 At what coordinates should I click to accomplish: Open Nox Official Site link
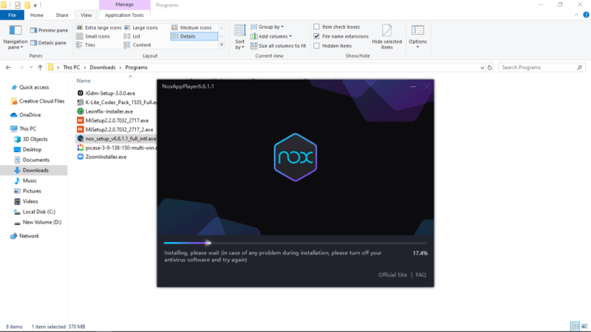(x=392, y=274)
